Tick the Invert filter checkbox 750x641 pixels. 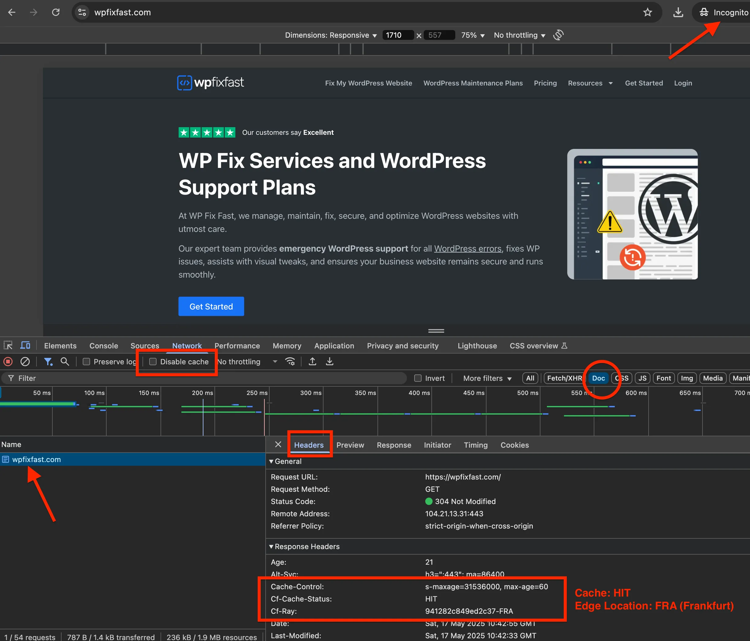418,378
